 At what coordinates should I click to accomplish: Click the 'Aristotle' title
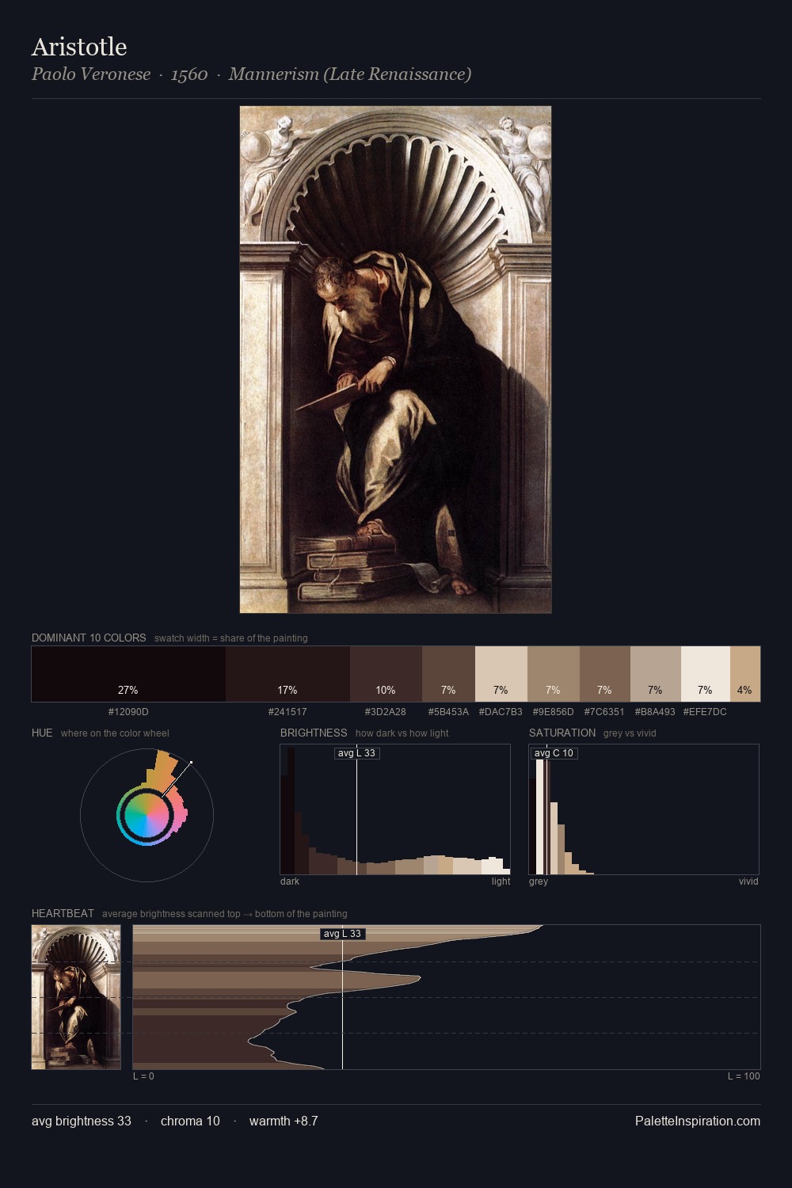coord(79,47)
